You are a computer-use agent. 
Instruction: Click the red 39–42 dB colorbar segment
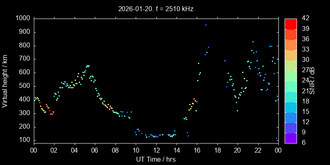point(290,24)
